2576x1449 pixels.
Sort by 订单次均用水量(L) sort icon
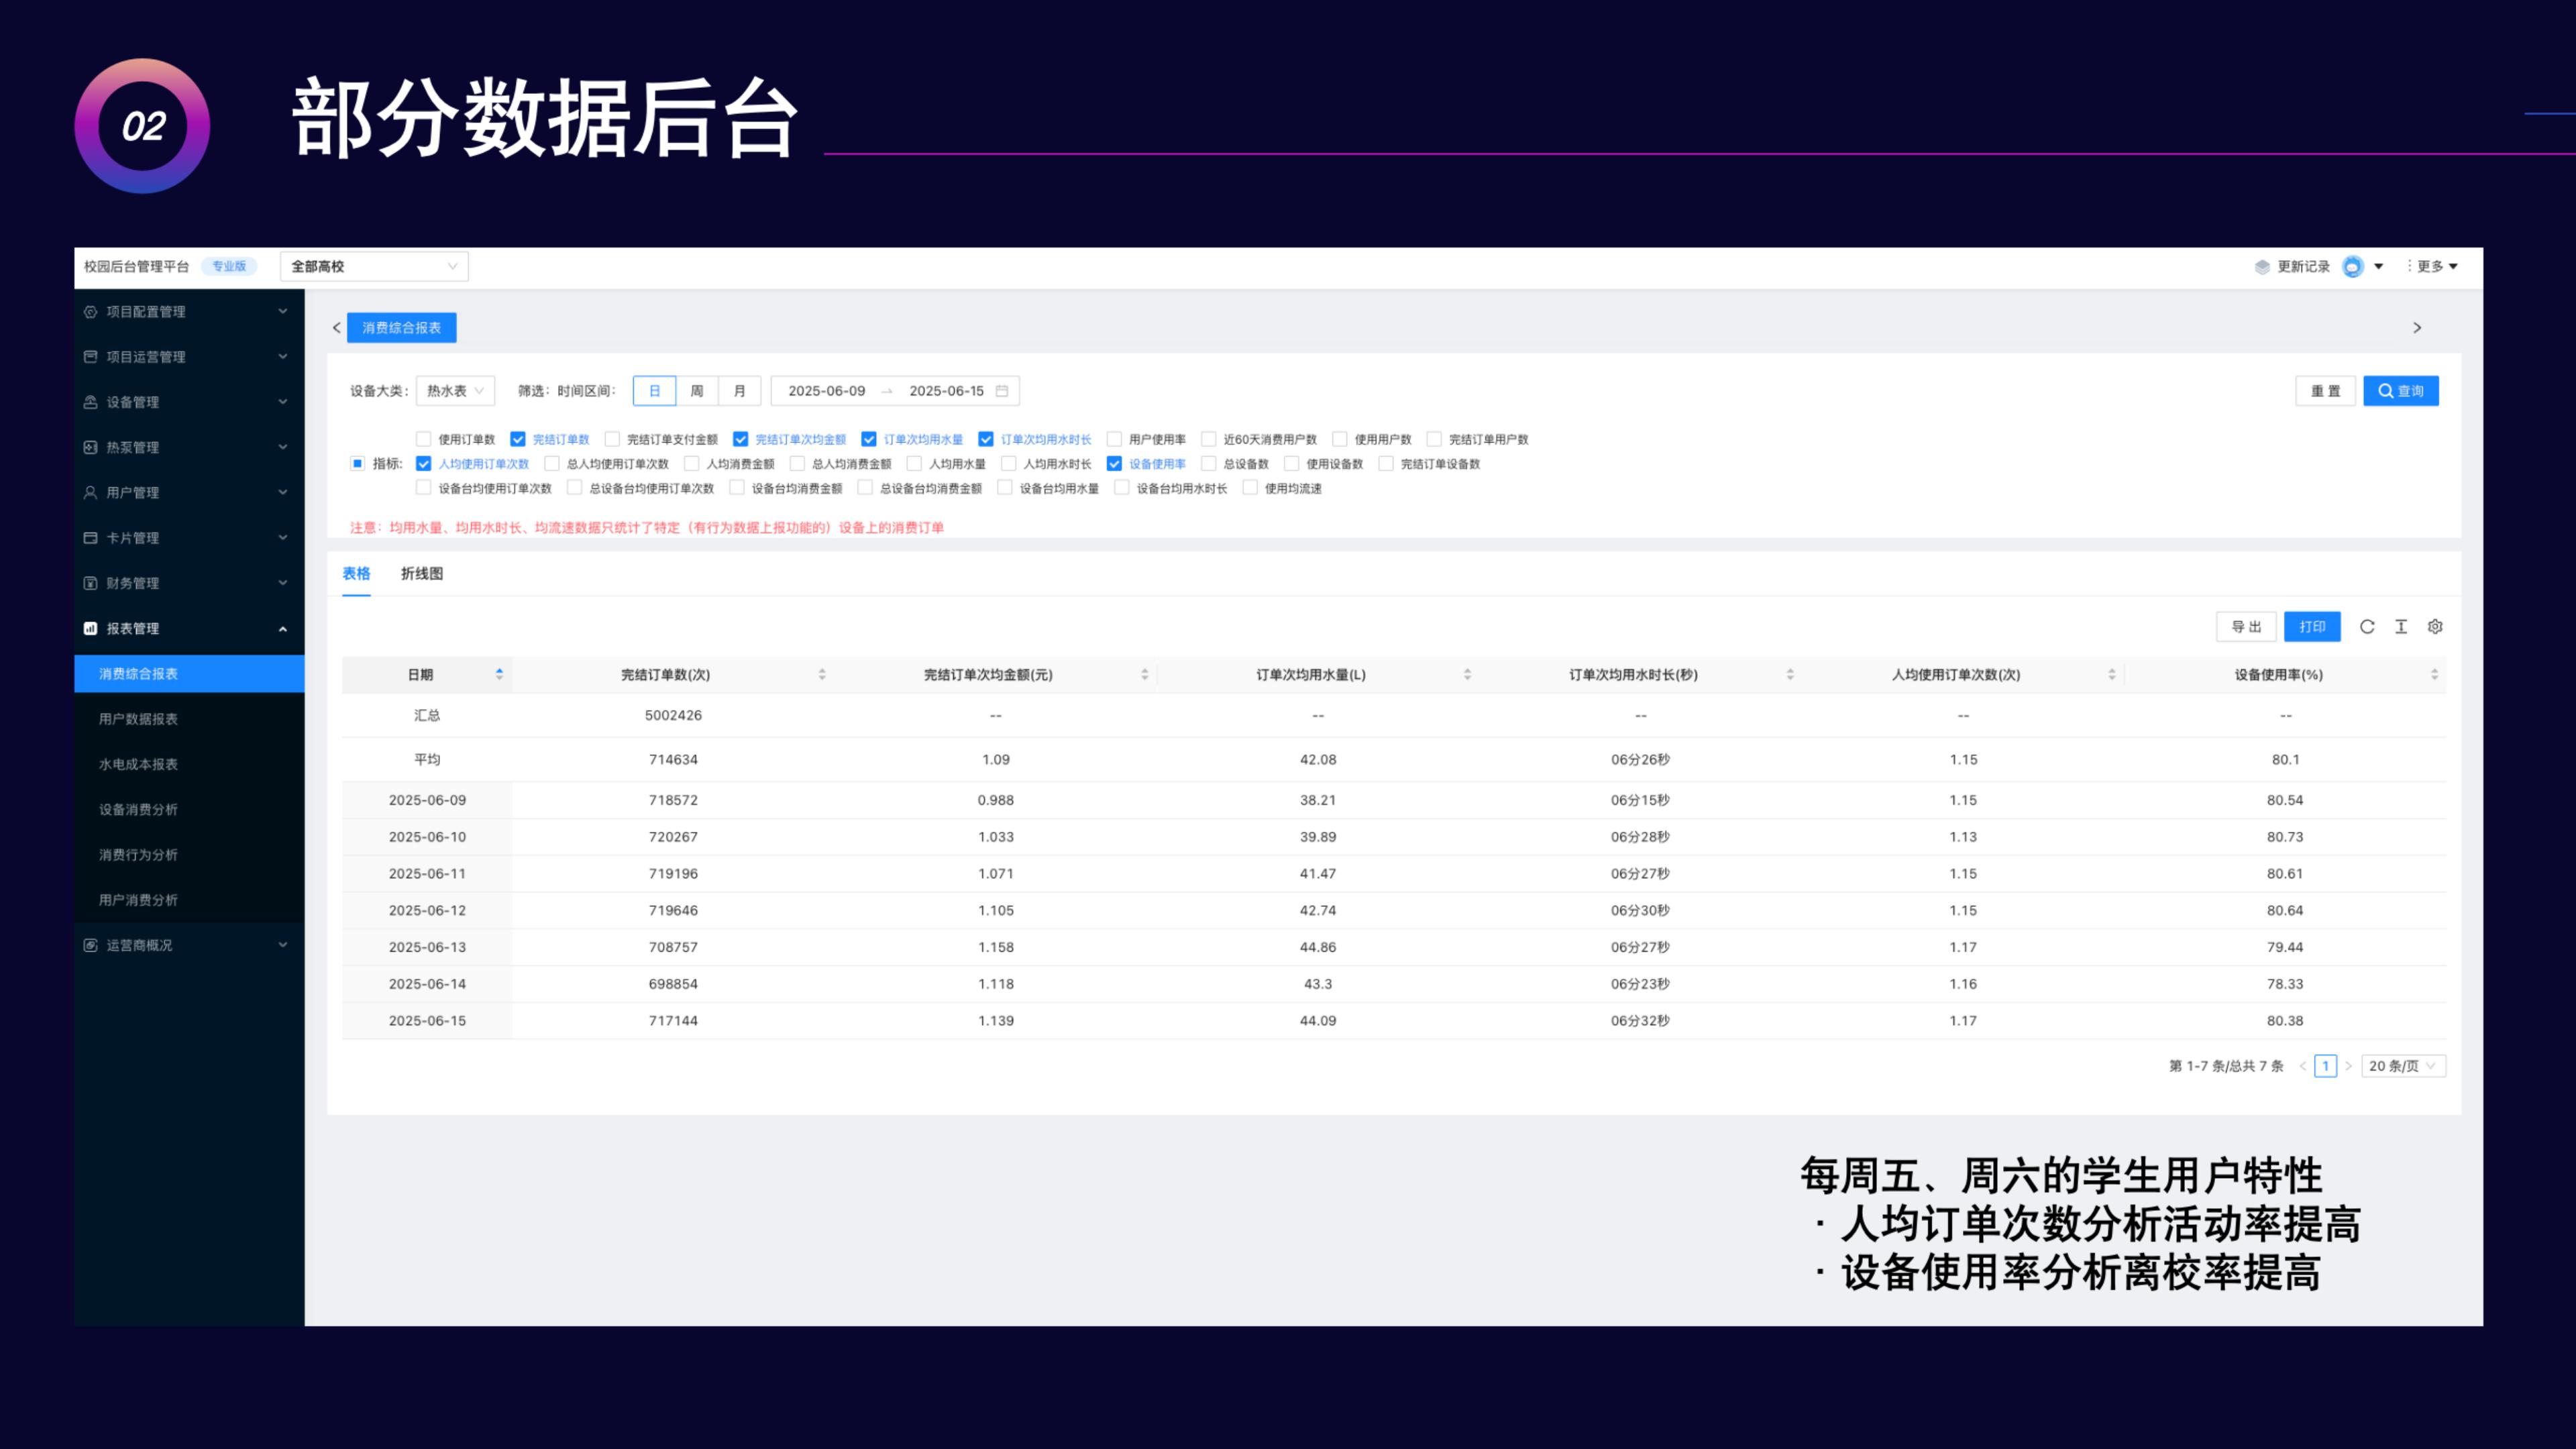point(1467,674)
